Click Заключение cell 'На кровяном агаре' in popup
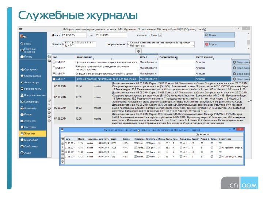This screenshot has width=263, height=197. click(231, 148)
